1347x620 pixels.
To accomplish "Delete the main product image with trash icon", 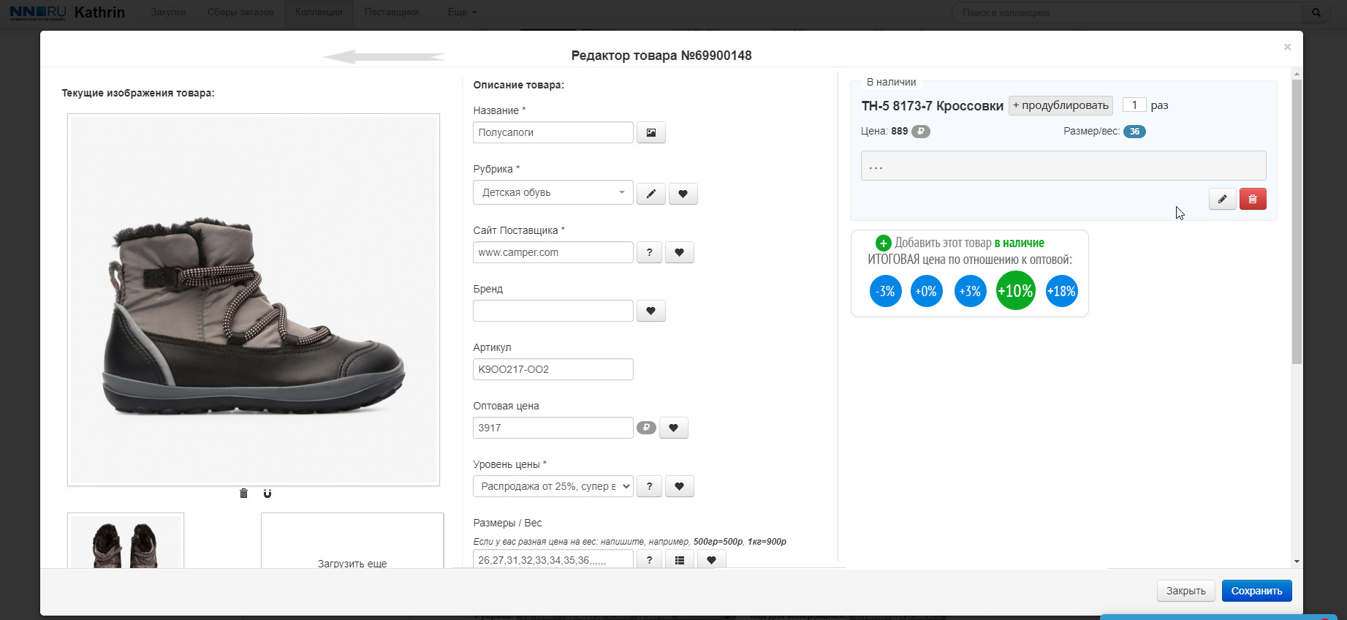I will (243, 494).
